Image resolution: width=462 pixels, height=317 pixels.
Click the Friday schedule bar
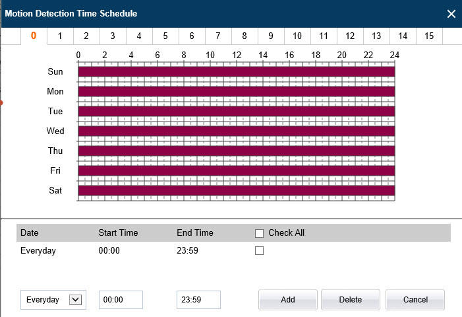pyautogui.click(x=236, y=170)
